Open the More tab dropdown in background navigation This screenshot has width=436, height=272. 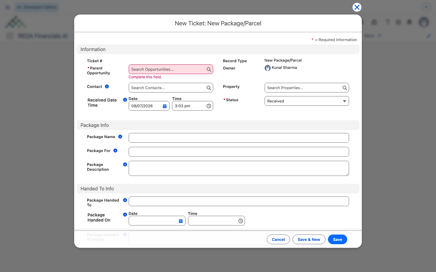tap(373, 36)
